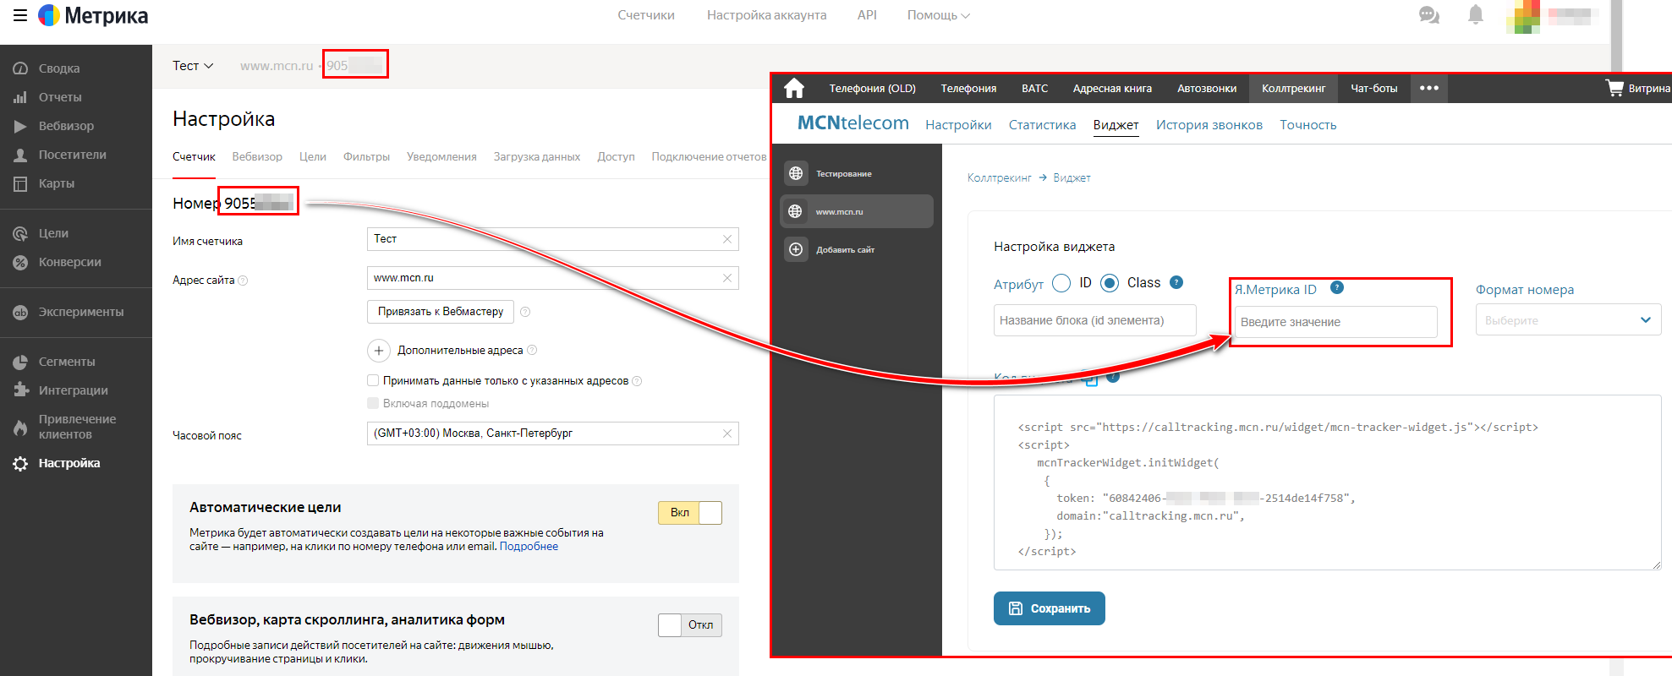The image size is (1672, 676).
Task: Toggle Автоматические цели switch off
Action: pos(690,513)
